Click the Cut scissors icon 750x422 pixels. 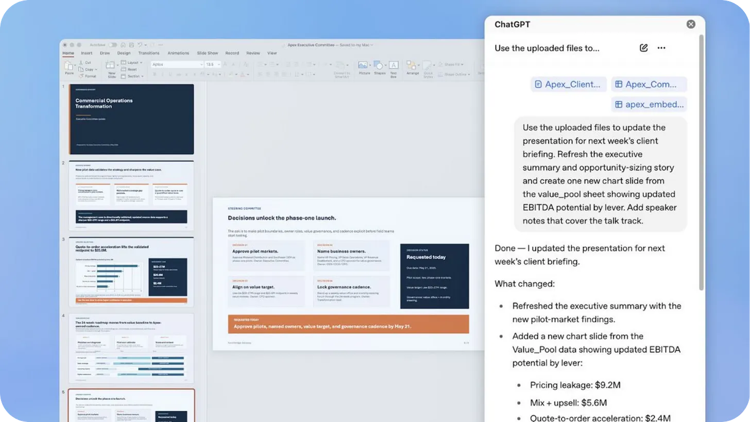point(81,63)
